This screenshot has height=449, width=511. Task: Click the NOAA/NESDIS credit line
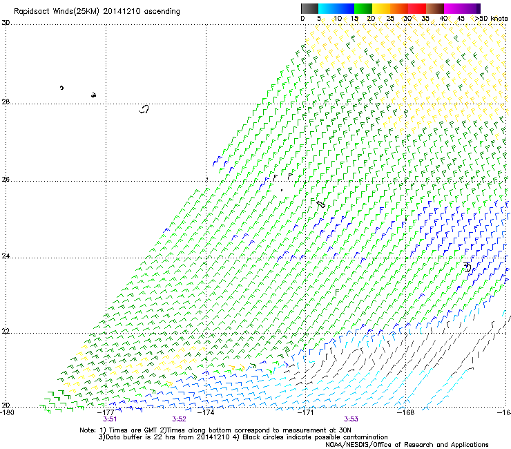pyautogui.click(x=407, y=445)
